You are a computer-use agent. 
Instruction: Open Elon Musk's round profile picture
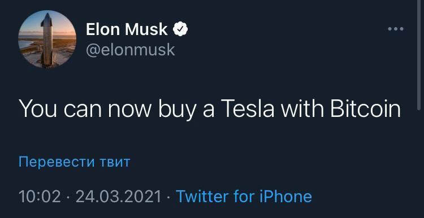tap(47, 39)
